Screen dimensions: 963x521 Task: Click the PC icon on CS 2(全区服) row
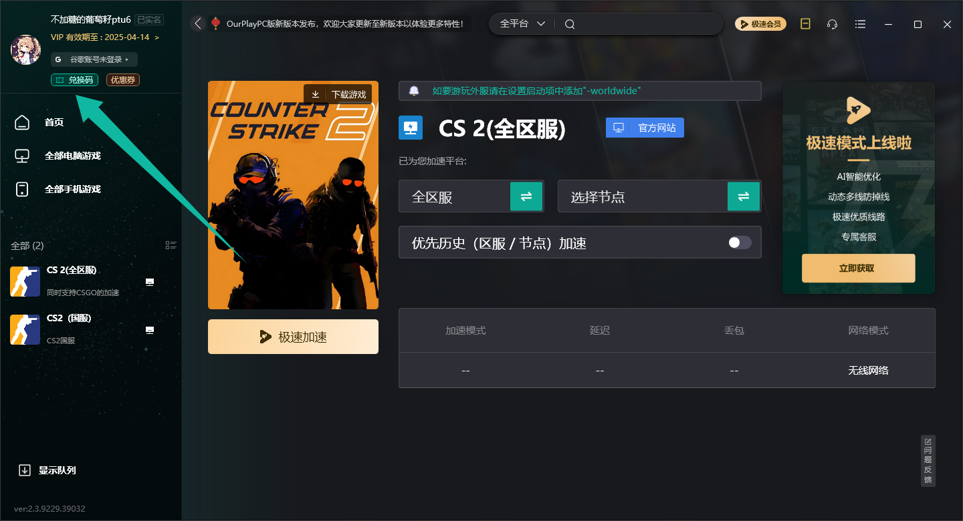click(150, 283)
